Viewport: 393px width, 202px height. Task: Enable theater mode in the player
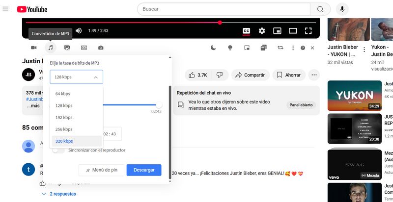pyautogui.click(x=293, y=31)
